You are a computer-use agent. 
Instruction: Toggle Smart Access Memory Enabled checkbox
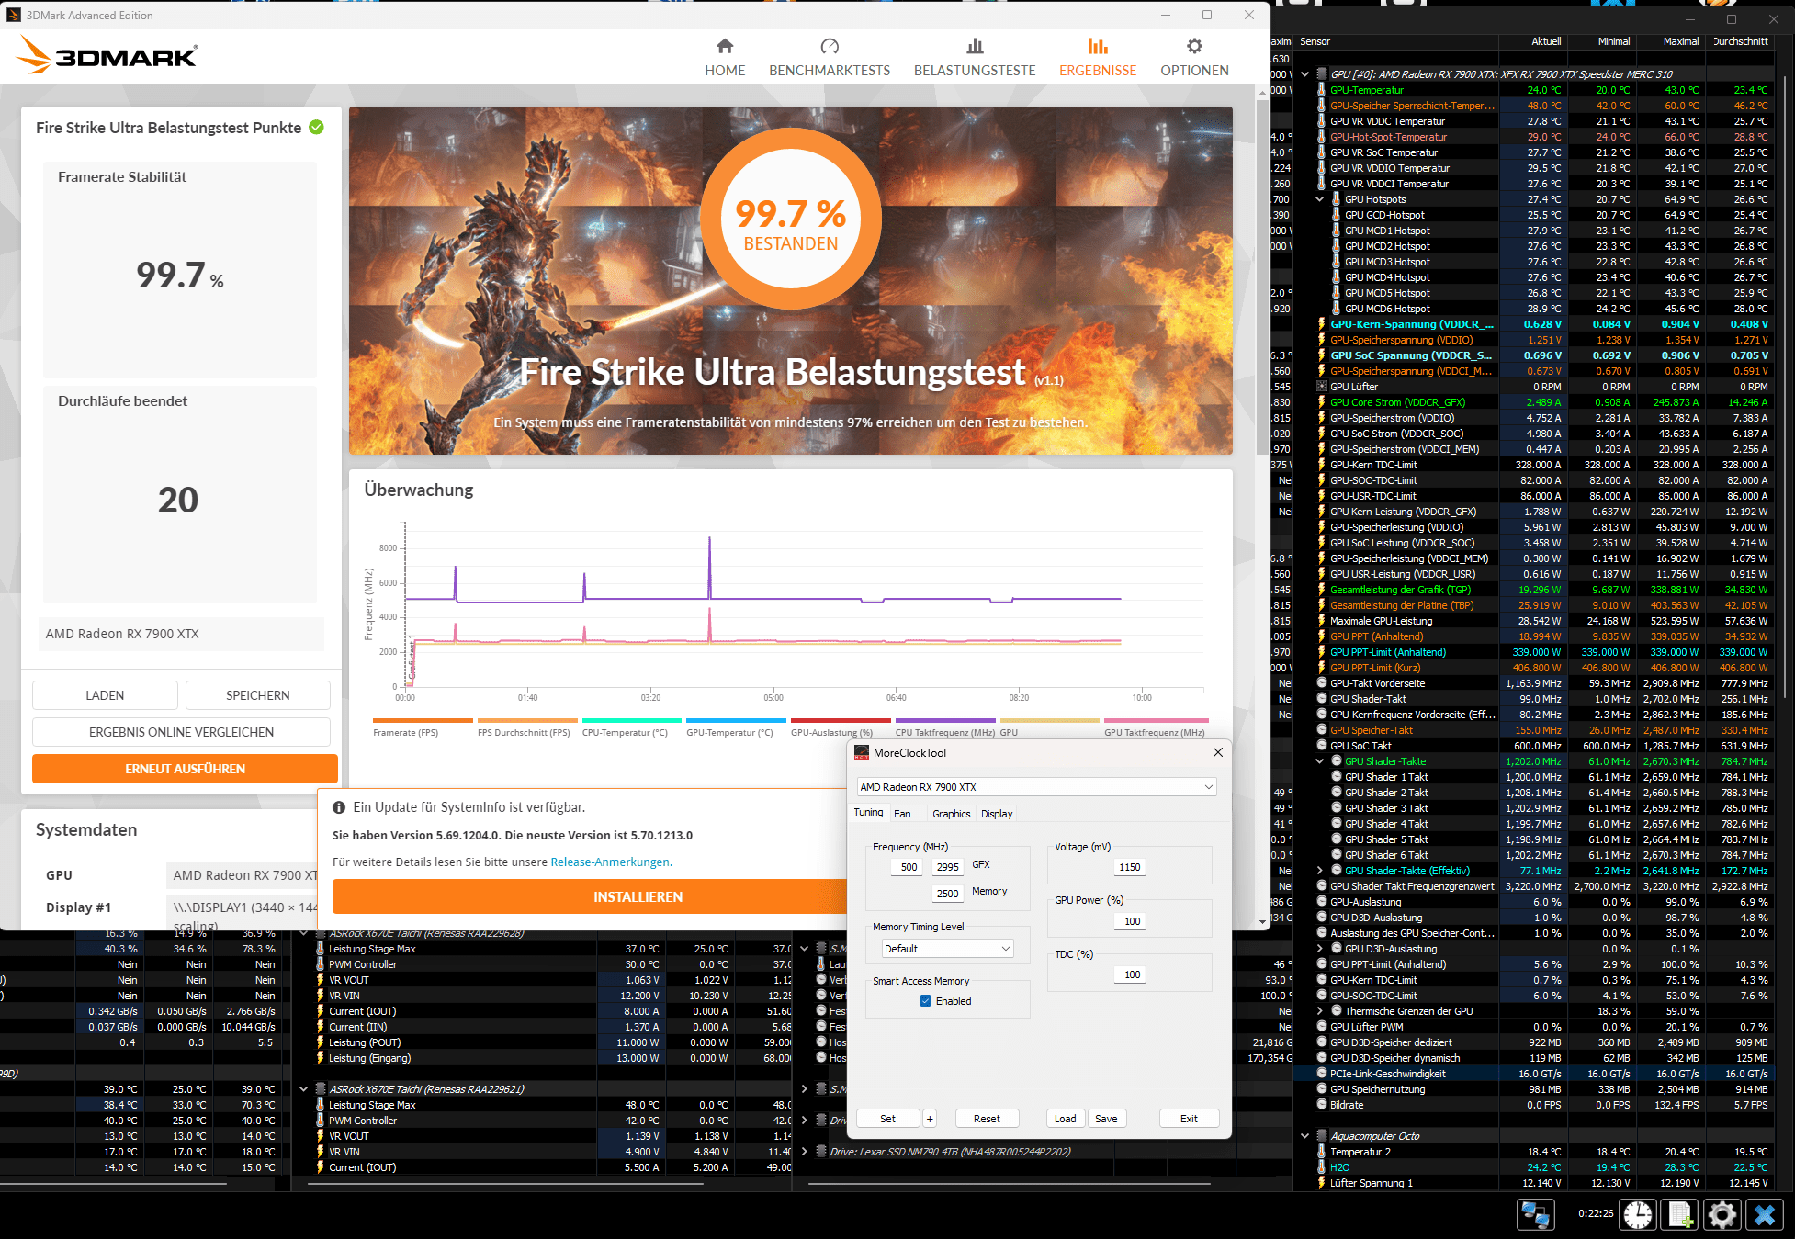925,1001
